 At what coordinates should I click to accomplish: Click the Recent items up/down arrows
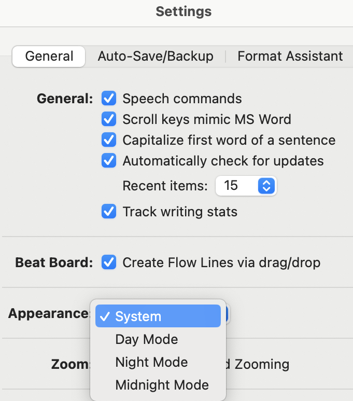click(266, 186)
